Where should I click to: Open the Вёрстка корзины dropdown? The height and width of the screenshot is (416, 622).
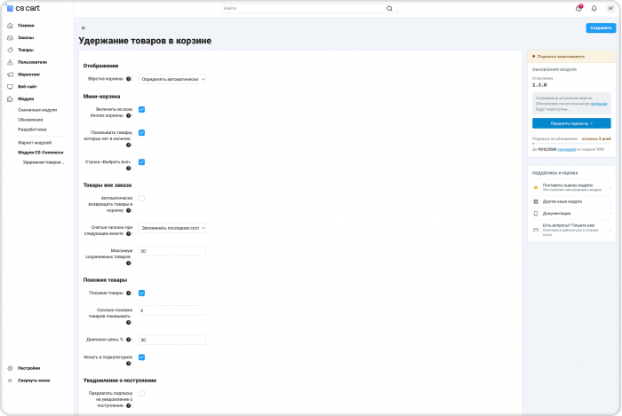point(172,79)
